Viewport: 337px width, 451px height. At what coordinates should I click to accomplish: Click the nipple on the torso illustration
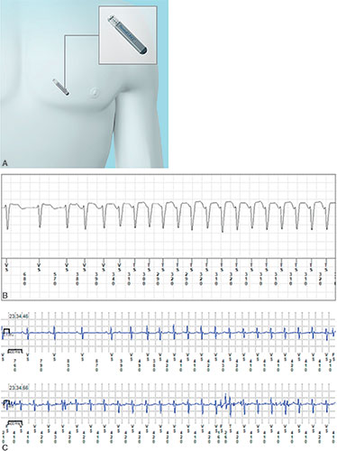[95, 90]
